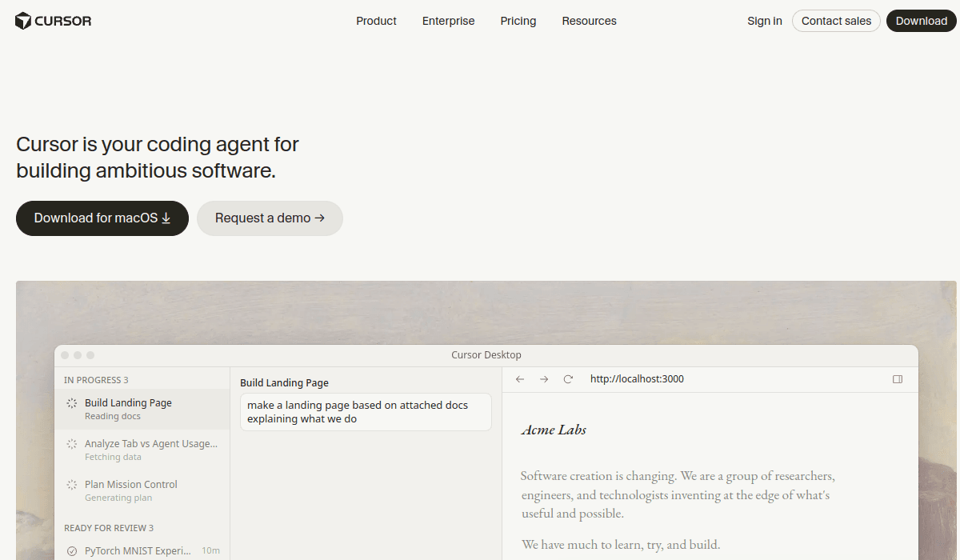Click the '10m' time label

tap(210, 551)
